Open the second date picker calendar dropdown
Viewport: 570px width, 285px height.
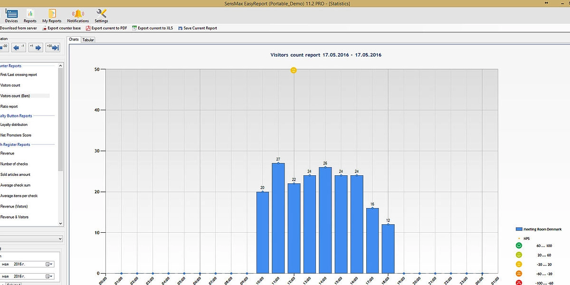tap(49, 276)
